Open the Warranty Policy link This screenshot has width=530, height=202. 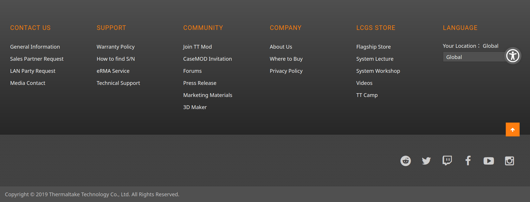[115, 47]
